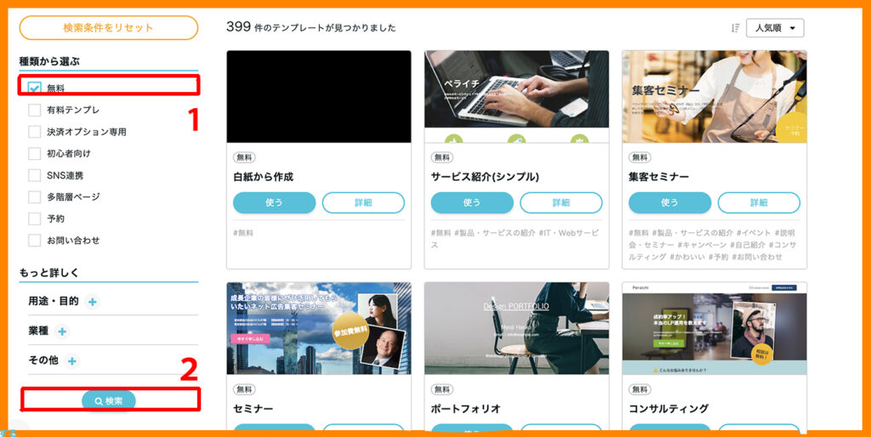Enable the 初心者向け checkbox

tap(34, 153)
